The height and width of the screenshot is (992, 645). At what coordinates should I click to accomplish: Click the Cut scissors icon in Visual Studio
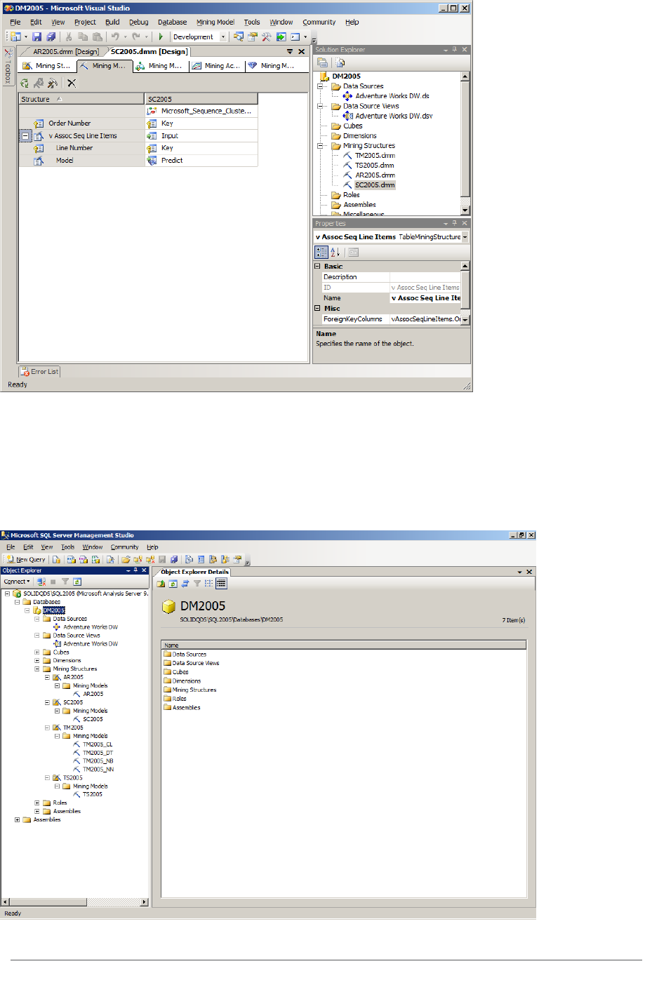(x=69, y=36)
